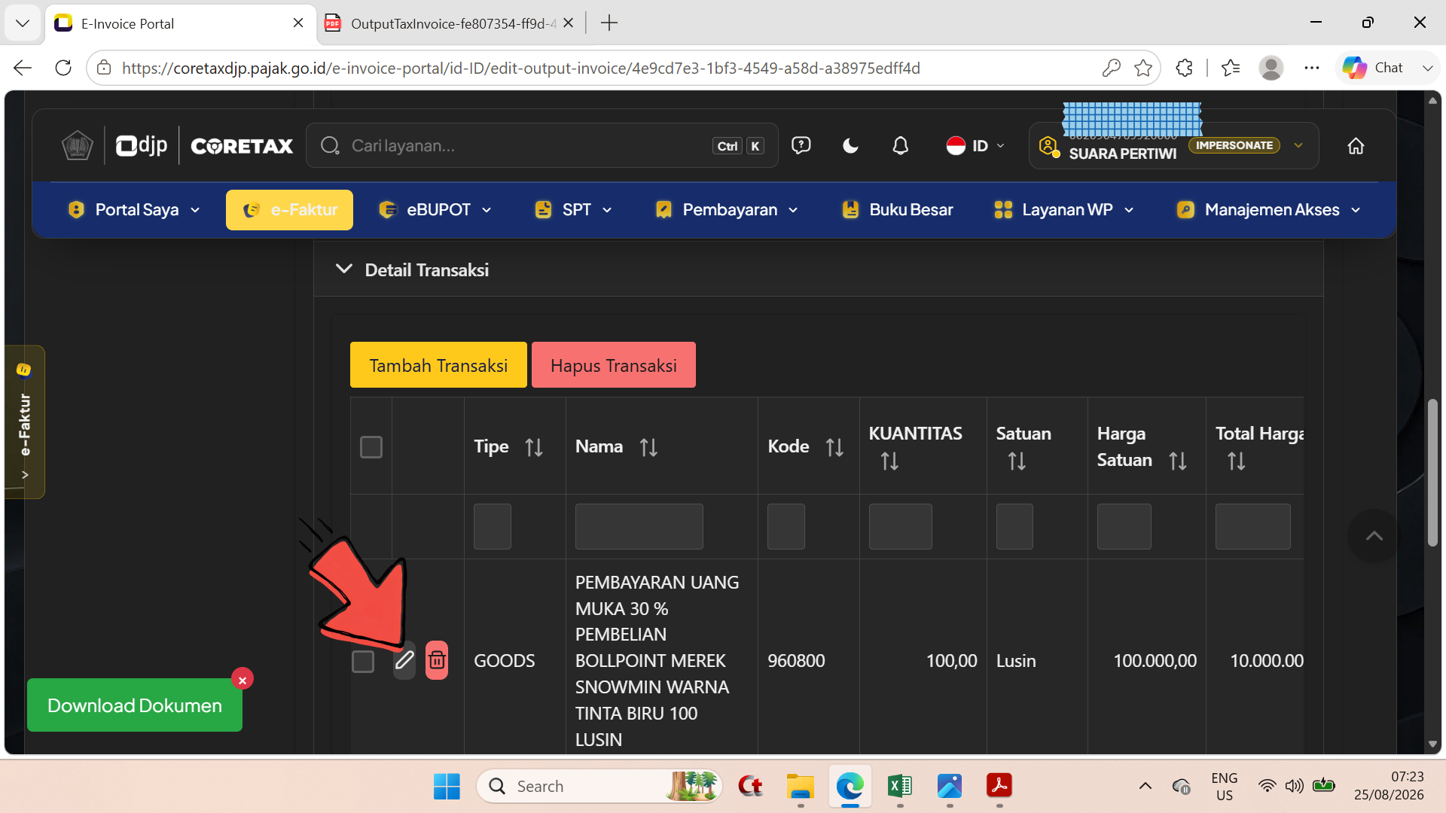Image resolution: width=1446 pixels, height=813 pixels.
Task: Sort table by Tipe column
Action: [534, 447]
